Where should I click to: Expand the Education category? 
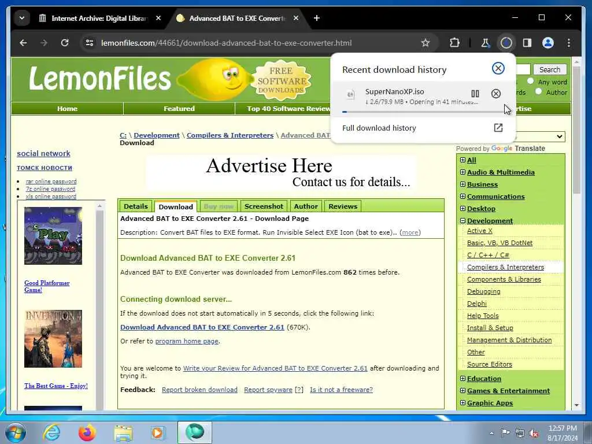[x=462, y=378]
